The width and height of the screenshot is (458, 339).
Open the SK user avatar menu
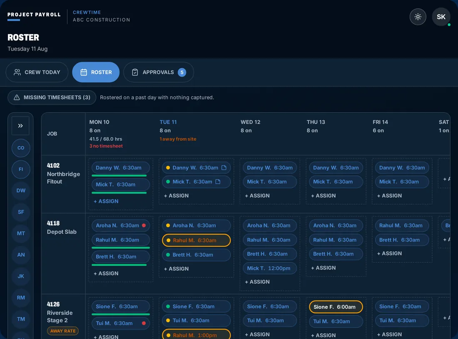(441, 17)
